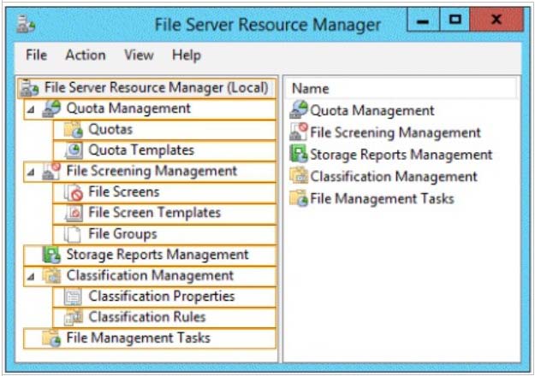
Task: Open the Action menu
Action: pos(86,55)
